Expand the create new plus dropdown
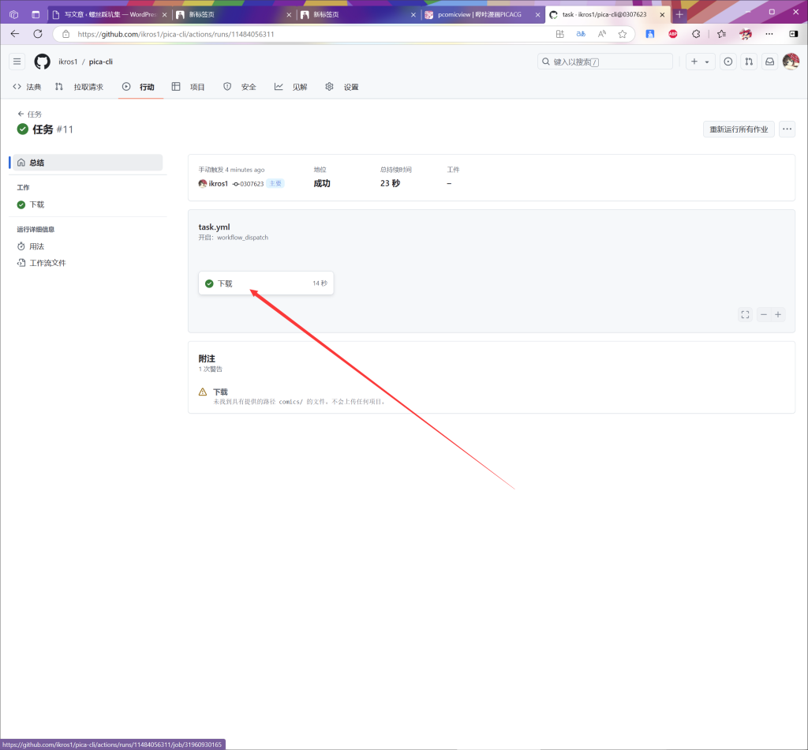 click(700, 62)
